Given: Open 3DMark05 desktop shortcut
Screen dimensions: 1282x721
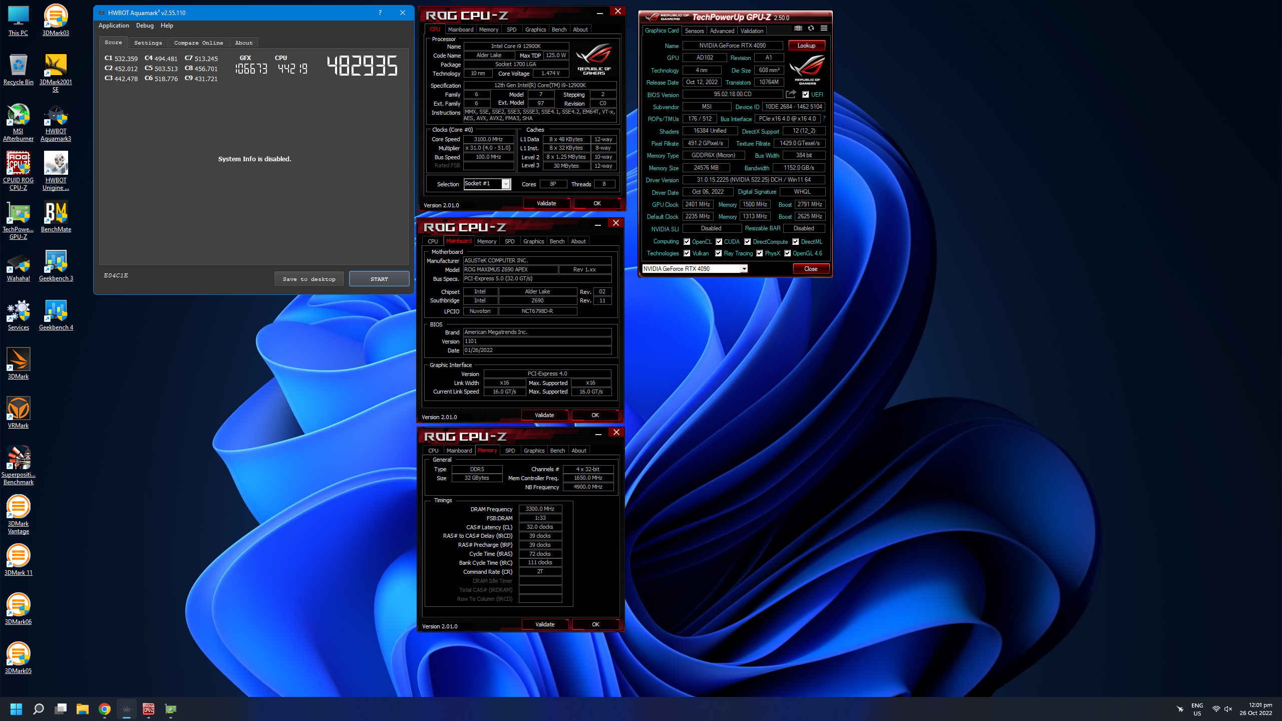Looking at the screenshot, I should tap(18, 658).
